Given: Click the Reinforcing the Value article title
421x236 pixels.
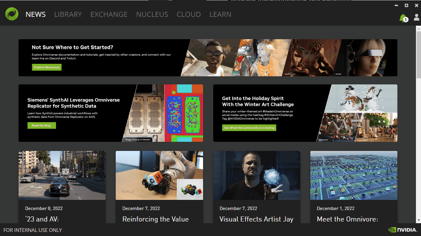Looking at the screenshot, I should pos(155,219).
